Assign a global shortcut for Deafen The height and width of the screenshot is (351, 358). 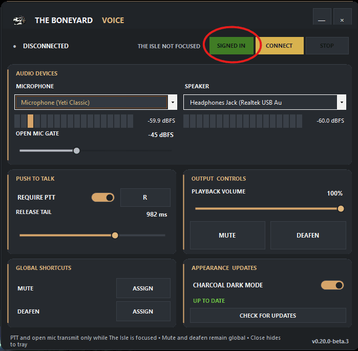(x=143, y=311)
